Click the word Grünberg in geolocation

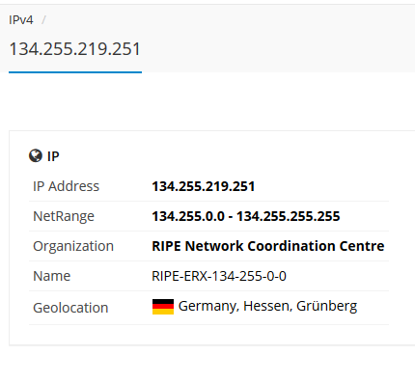(326, 307)
